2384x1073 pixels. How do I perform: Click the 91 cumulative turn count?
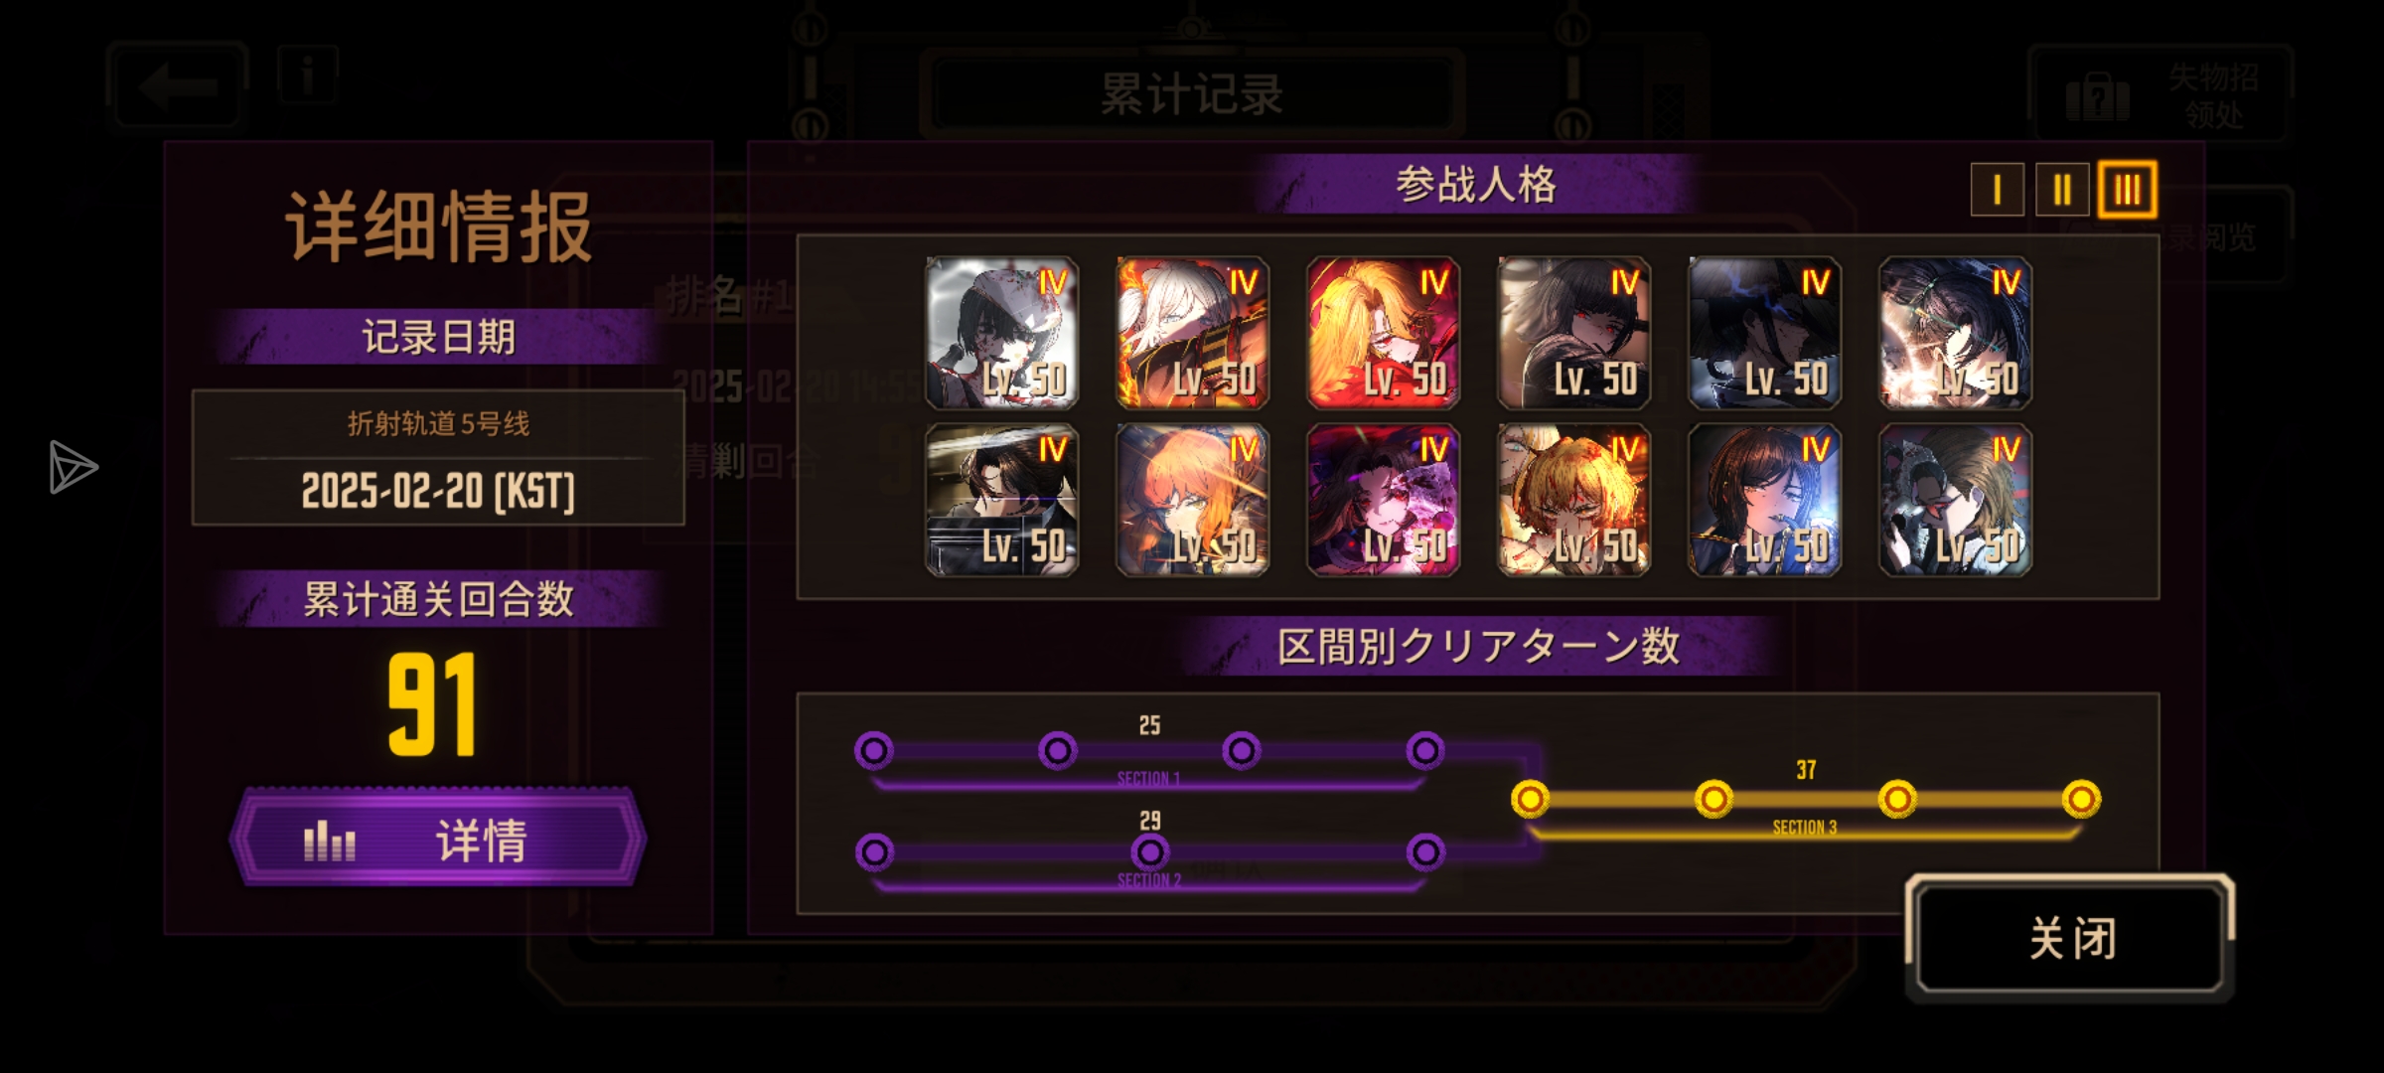433,704
